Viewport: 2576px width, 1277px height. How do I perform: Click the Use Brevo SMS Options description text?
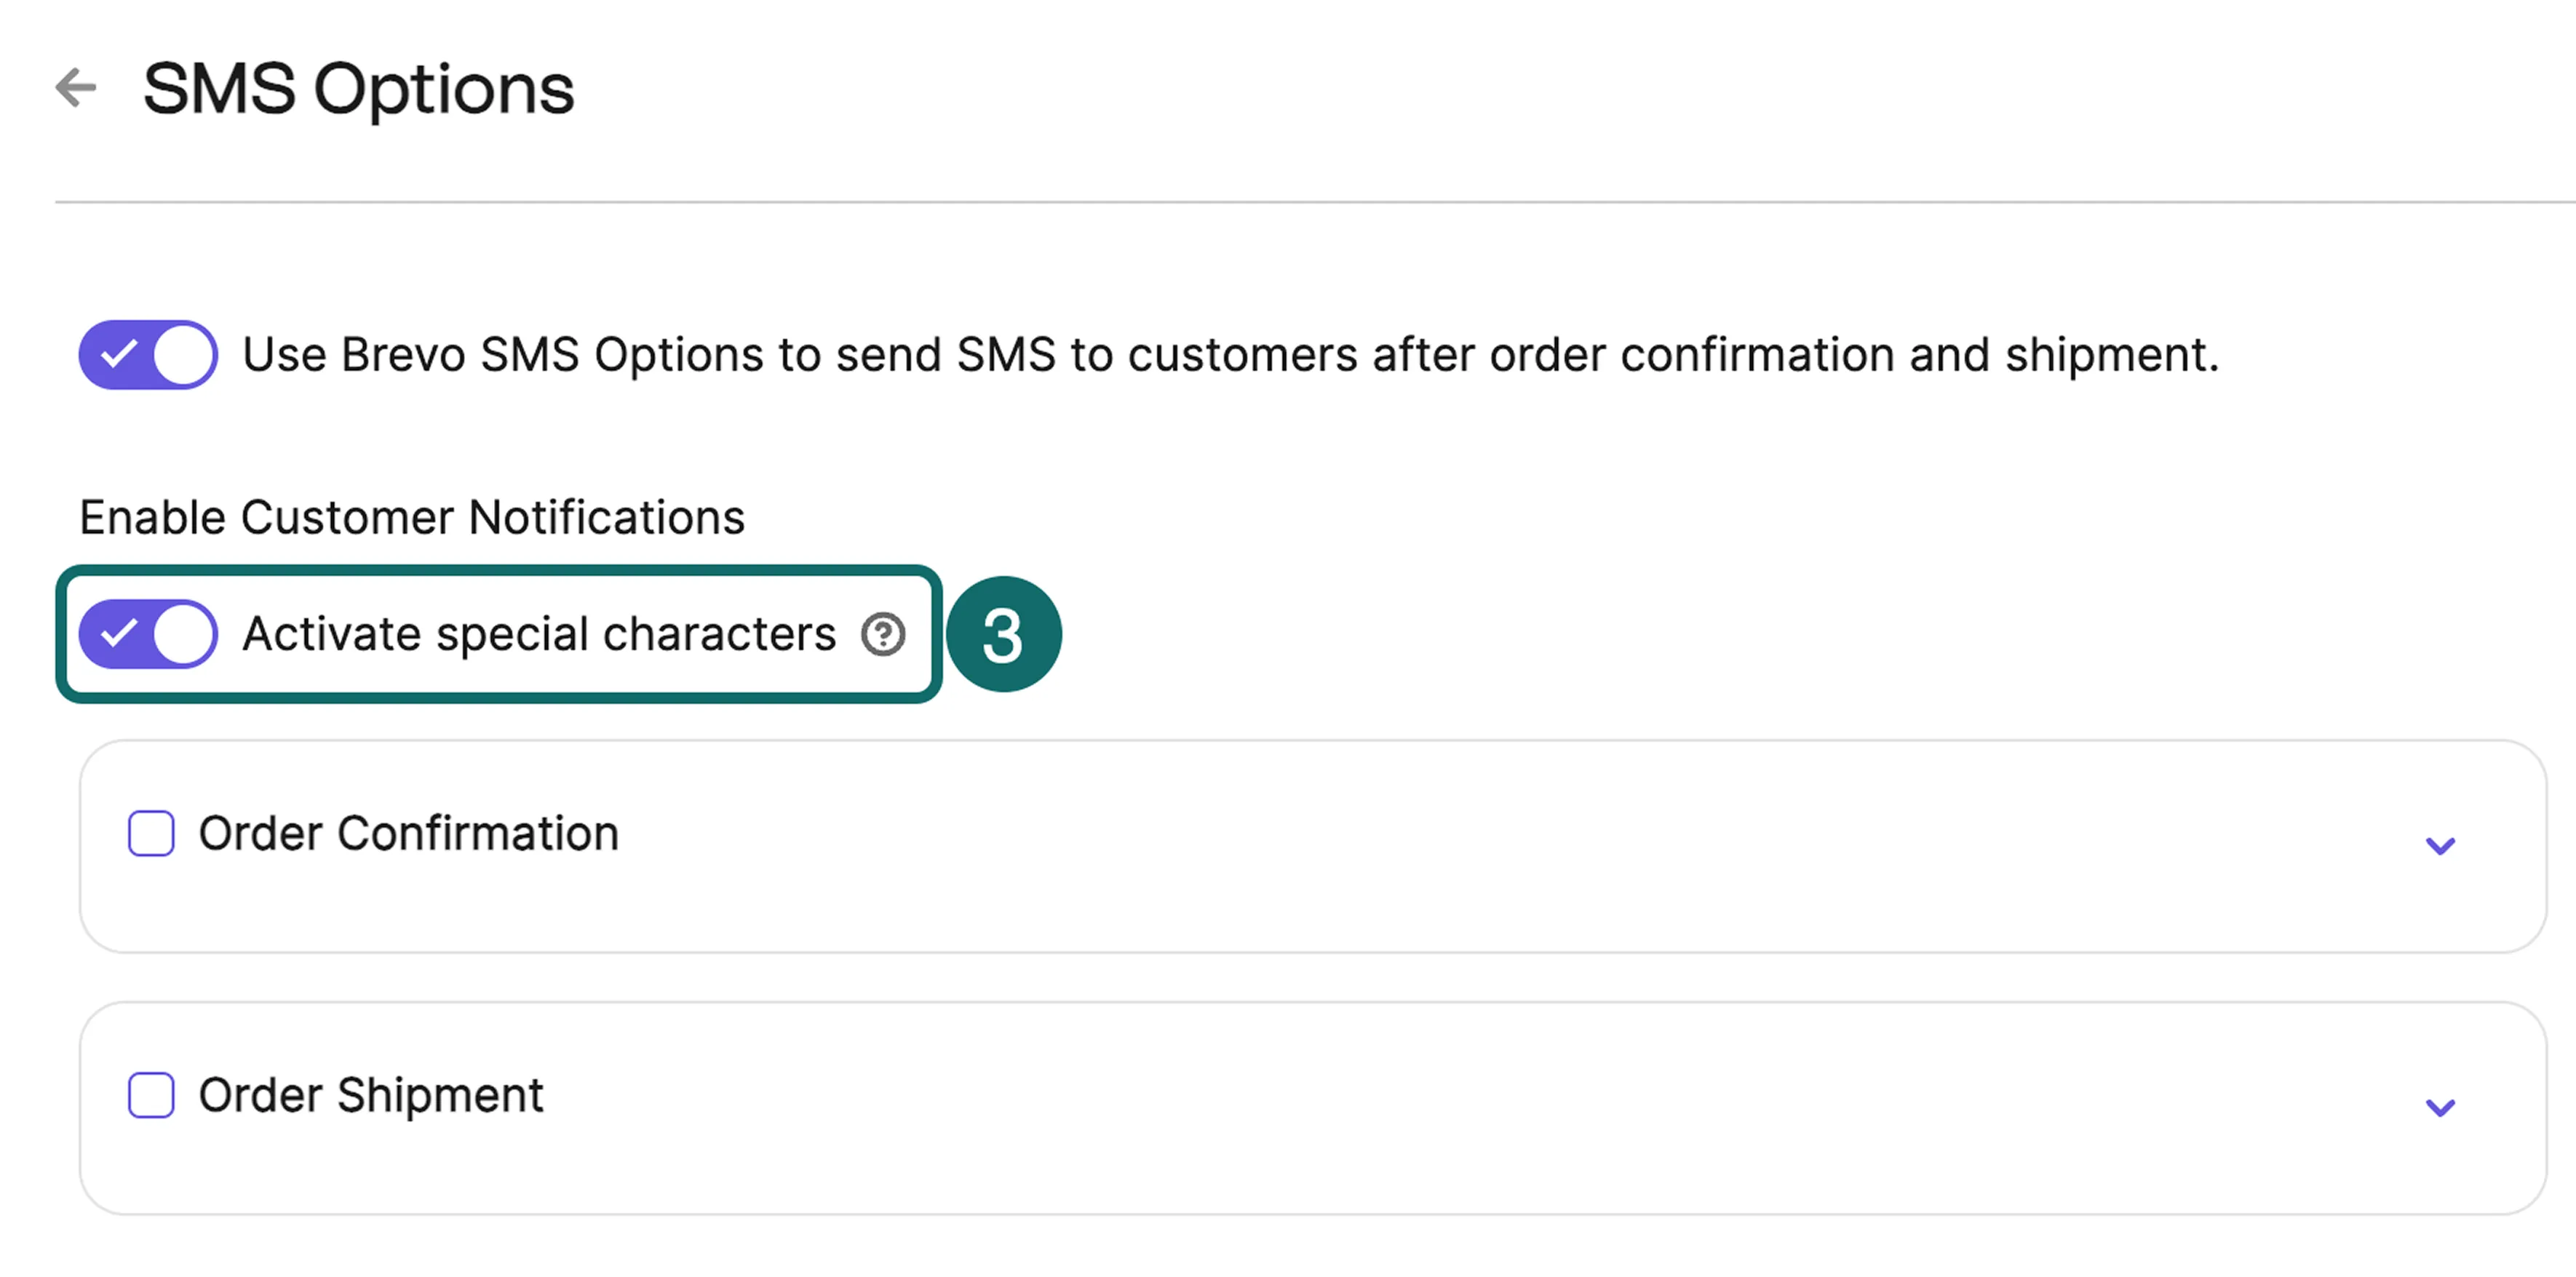(x=1230, y=356)
